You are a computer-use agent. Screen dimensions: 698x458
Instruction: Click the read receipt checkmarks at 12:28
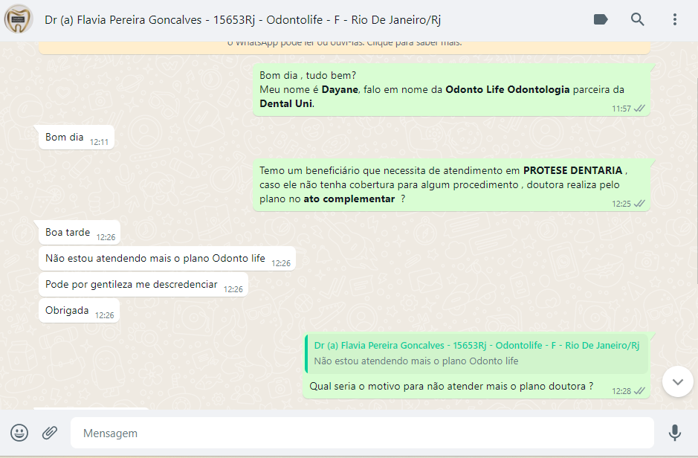click(640, 391)
